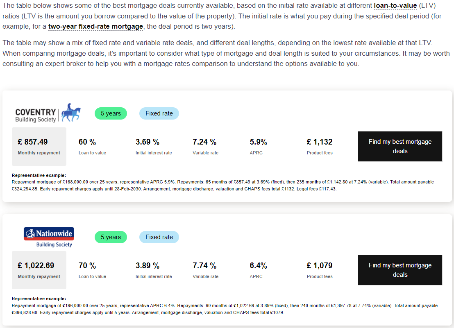Click Nationwide's 70 % loan to value
Viewport: 454px width, 328px height.
click(x=87, y=266)
